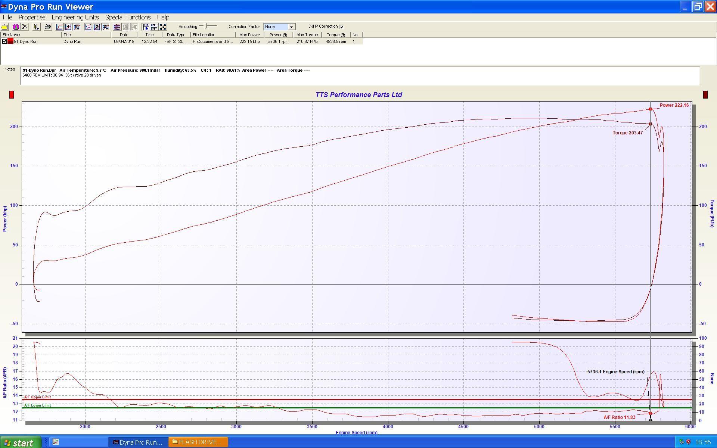The height and width of the screenshot is (448, 717).
Task: Uncheck the 91-Dyno Run file checkbox
Action: pyautogui.click(x=4, y=41)
